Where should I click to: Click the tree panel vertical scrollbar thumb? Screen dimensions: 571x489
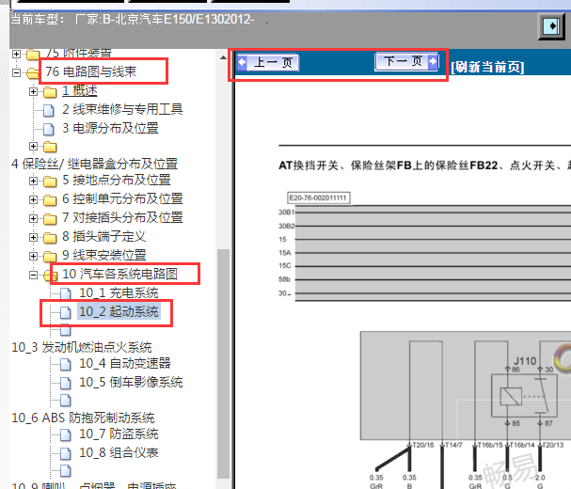[223, 363]
